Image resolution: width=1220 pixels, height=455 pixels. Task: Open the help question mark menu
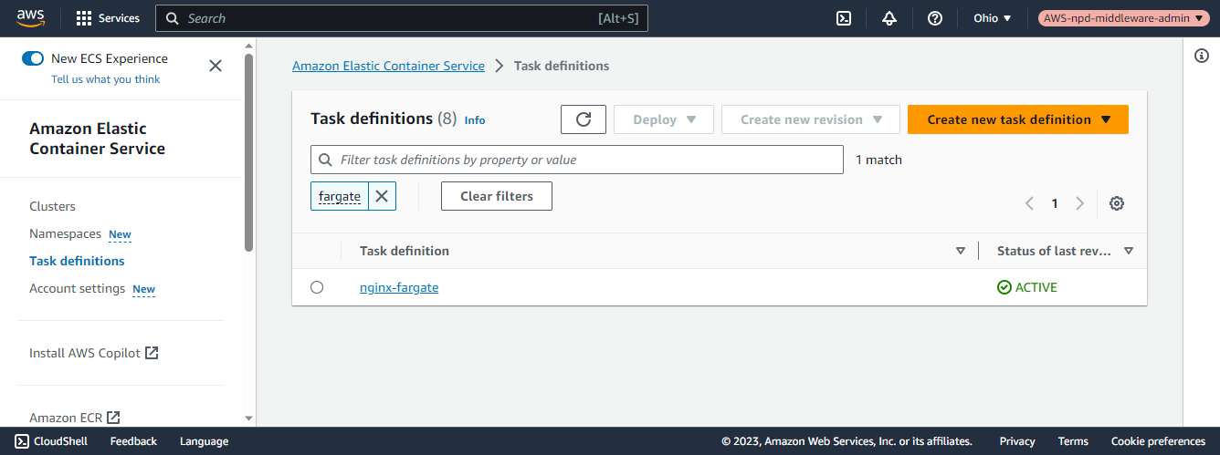[934, 18]
